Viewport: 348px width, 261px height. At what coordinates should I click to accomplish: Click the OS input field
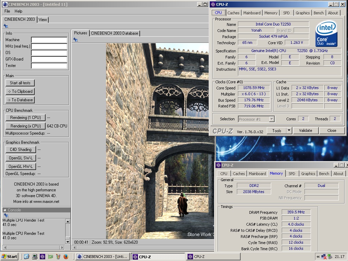coord(49,53)
